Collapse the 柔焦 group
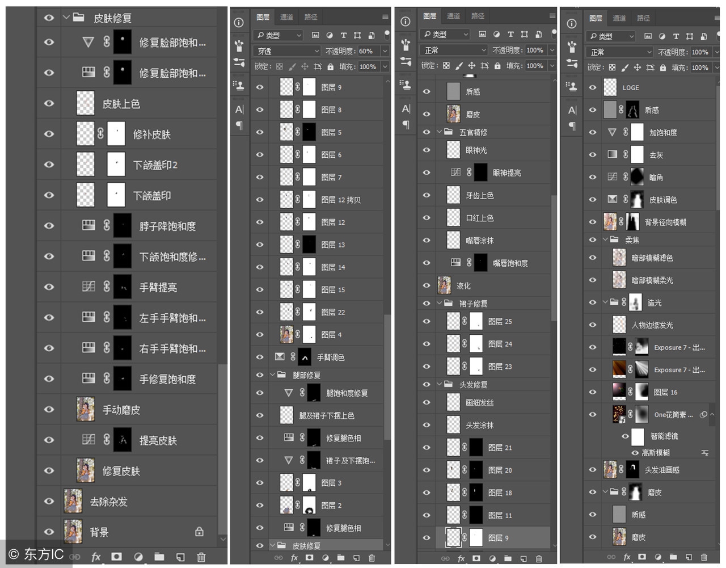Viewport: 726px width, 568px height. pyautogui.click(x=606, y=239)
